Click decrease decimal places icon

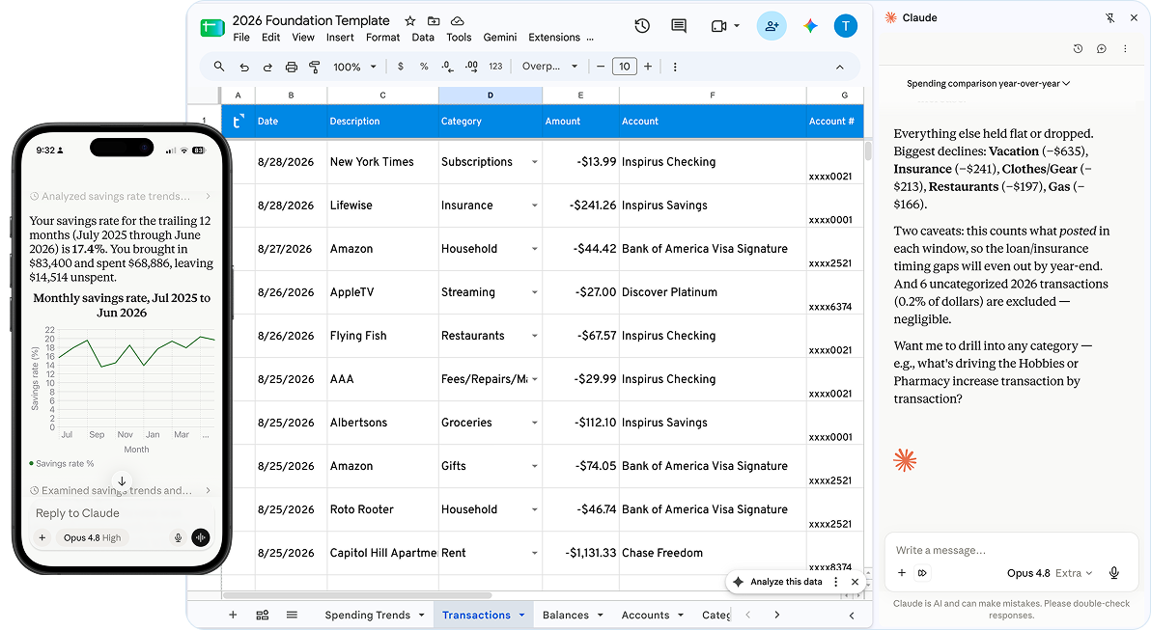(x=447, y=67)
